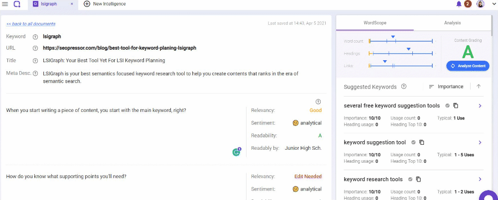Click the seopressor.com URL field
This screenshot has width=498, height=200.
120,48
